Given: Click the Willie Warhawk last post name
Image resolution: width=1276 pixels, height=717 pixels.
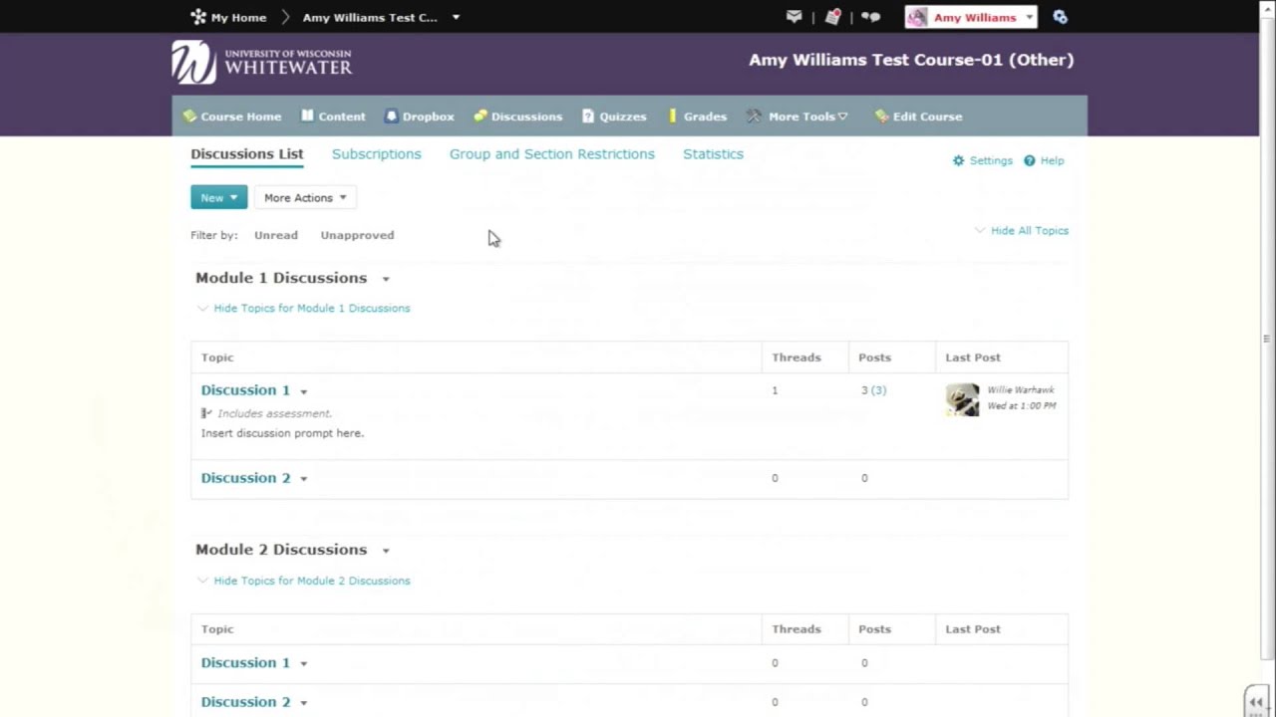Looking at the screenshot, I should pos(1021,390).
